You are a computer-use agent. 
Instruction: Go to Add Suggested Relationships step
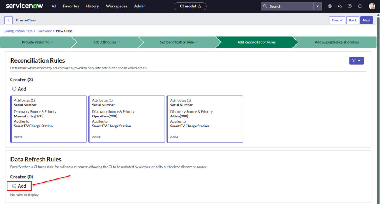[x=337, y=42]
